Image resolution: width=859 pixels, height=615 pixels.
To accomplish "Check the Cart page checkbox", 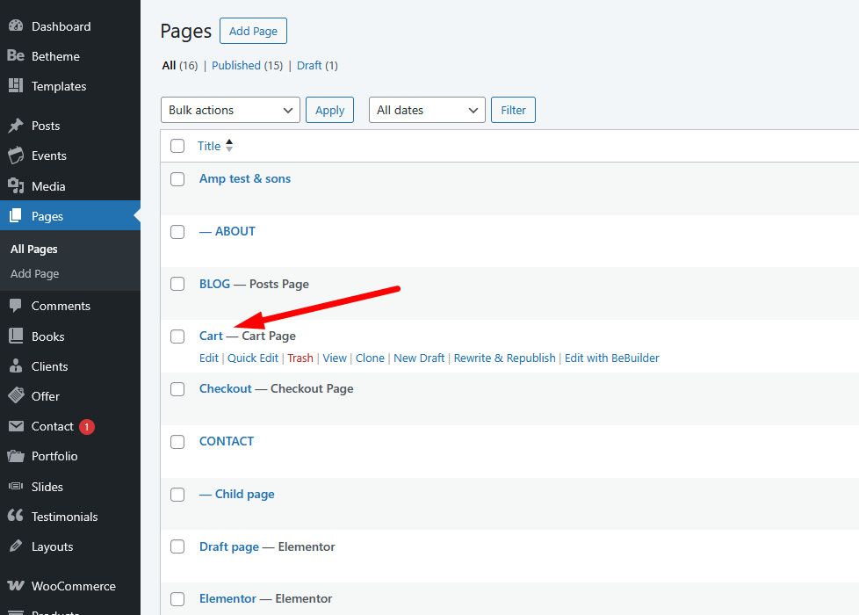I will [x=177, y=336].
